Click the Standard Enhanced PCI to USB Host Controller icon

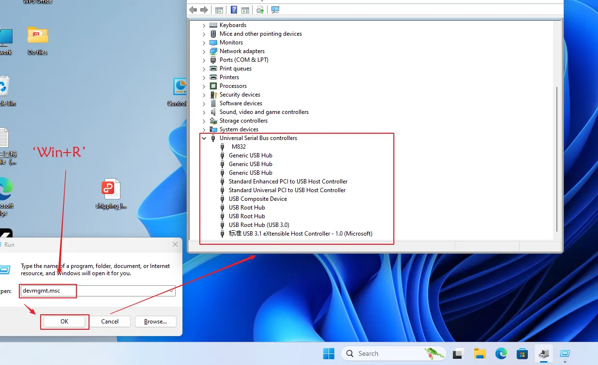223,182
